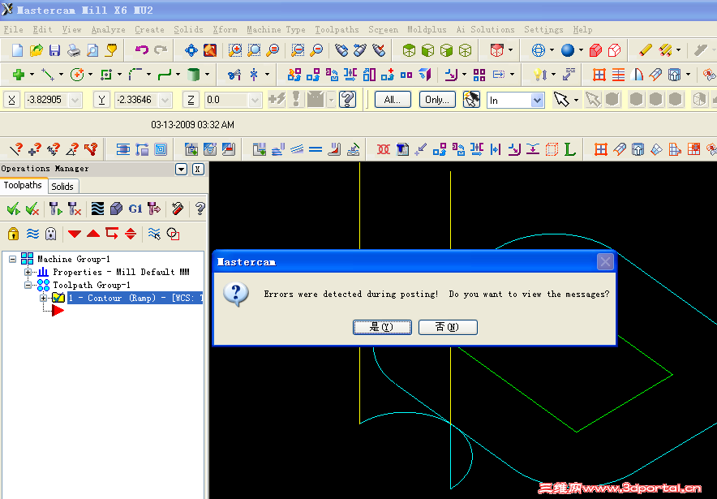Open the Toolpaths menu
The width and height of the screenshot is (717, 499).
(337, 29)
